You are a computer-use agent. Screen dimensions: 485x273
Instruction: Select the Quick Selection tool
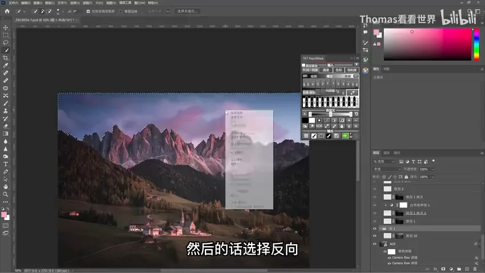6,50
